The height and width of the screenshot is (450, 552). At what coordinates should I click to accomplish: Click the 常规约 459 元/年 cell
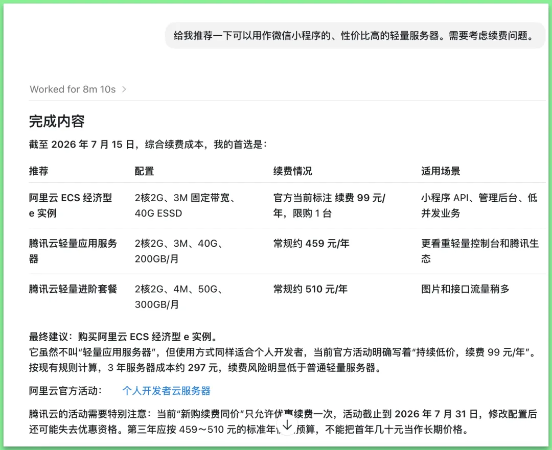[311, 244]
